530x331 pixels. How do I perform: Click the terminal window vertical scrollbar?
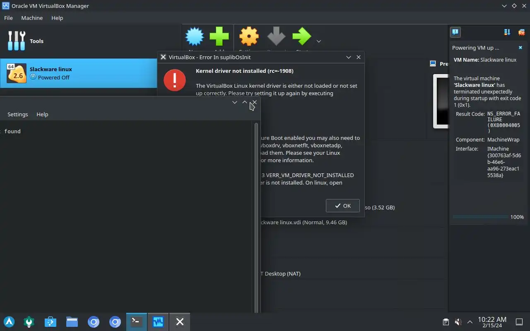(256, 217)
